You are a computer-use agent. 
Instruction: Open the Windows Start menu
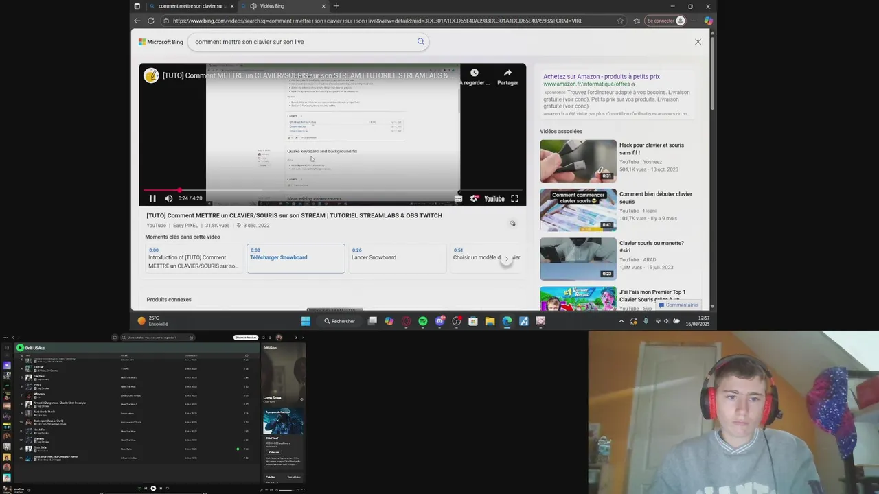point(306,321)
